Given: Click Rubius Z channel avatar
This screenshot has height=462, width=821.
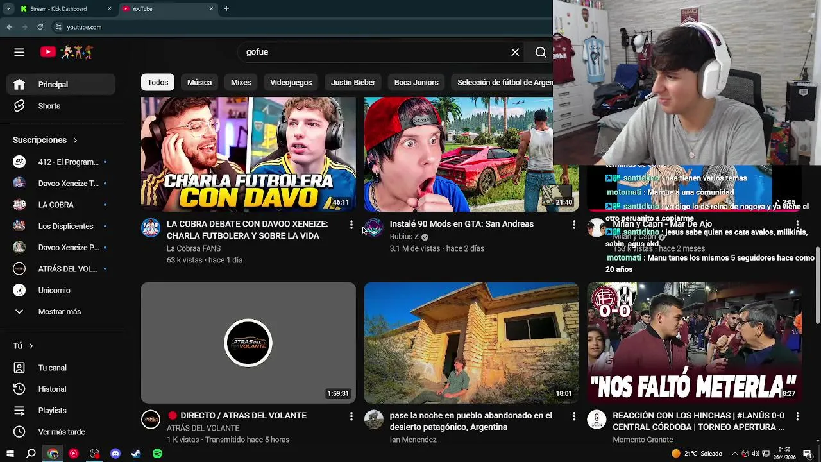Looking at the screenshot, I should [x=374, y=228].
